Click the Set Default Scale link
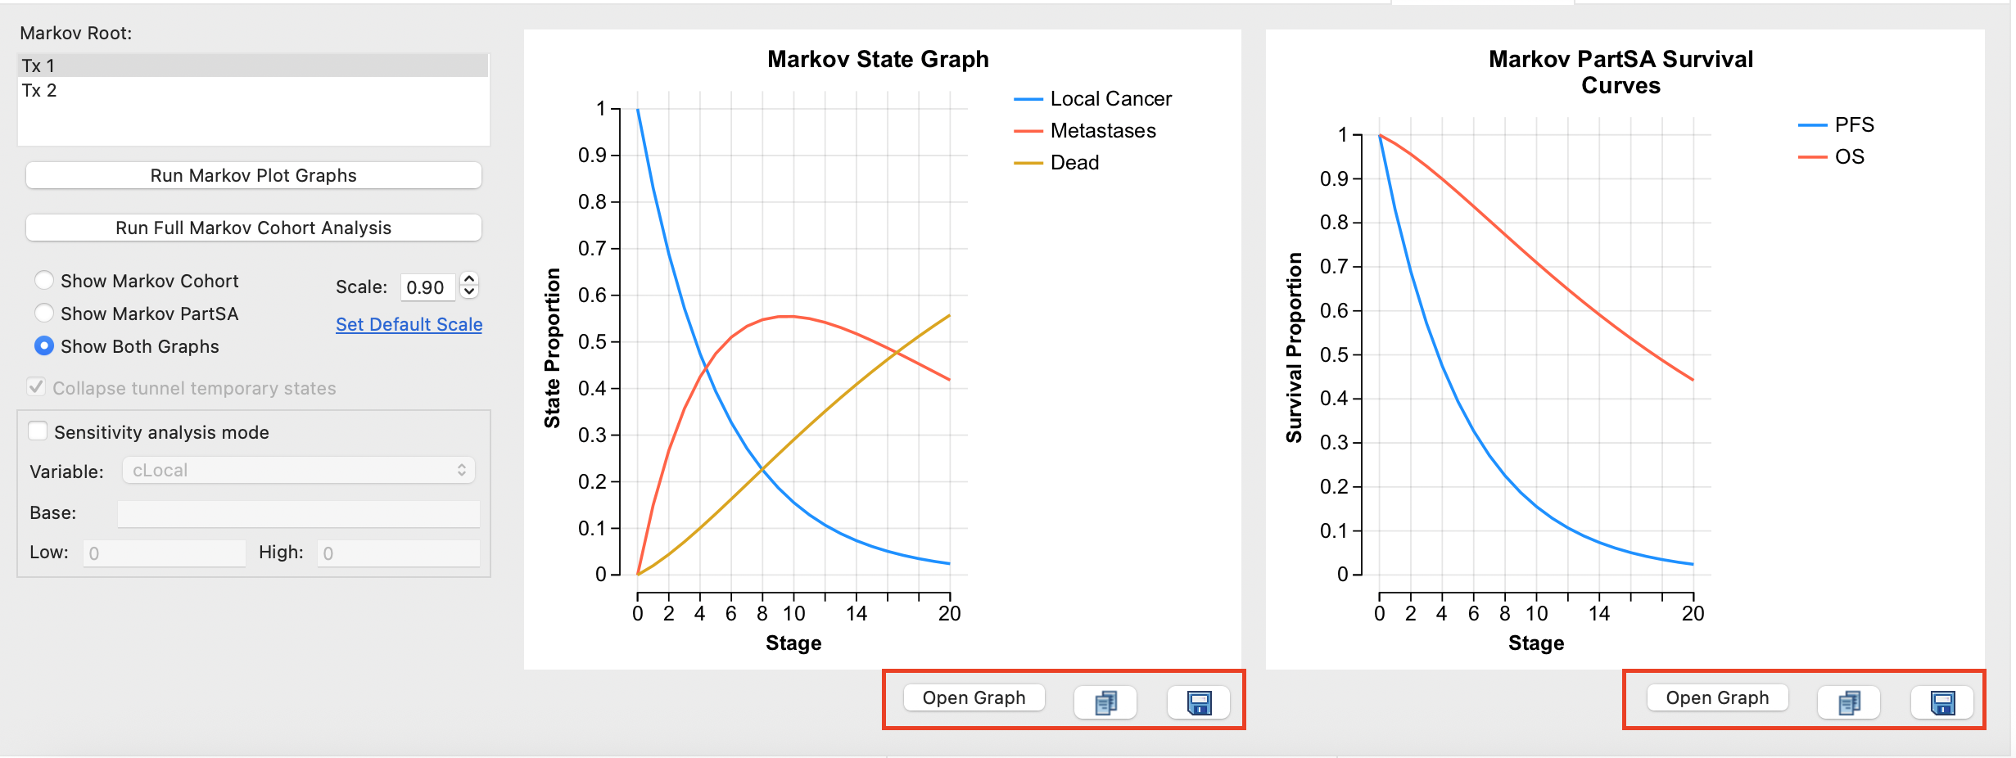Screen dimensions: 2016x758 coord(409,324)
